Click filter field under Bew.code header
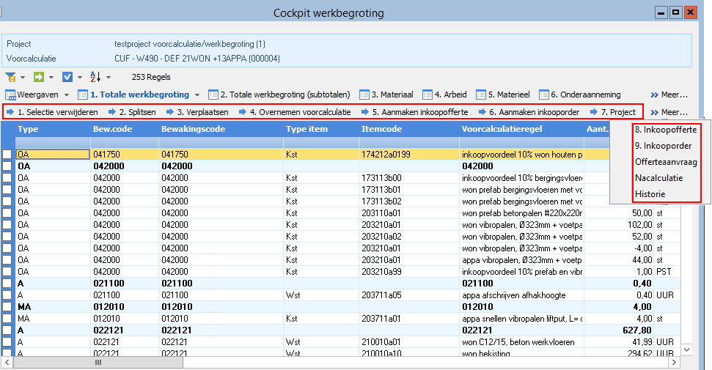This screenshot has height=370, width=712. pos(125,143)
